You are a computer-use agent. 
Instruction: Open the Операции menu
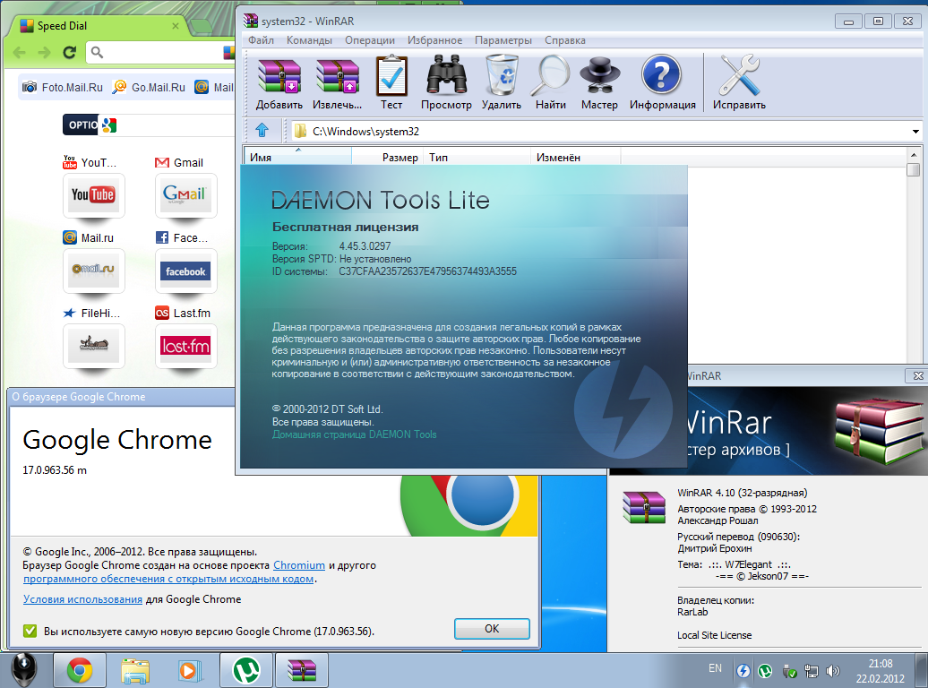point(370,39)
